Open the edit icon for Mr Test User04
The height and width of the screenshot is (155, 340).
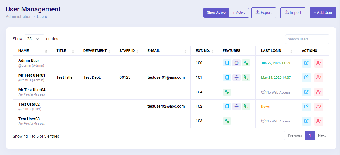click(306, 92)
